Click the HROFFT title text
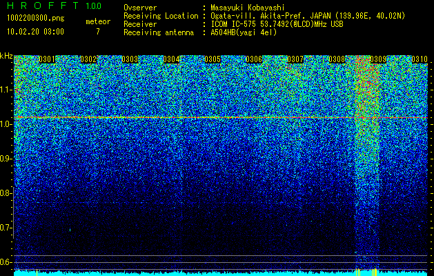The width and height of the screenshot is (434, 276). tap(43, 6)
